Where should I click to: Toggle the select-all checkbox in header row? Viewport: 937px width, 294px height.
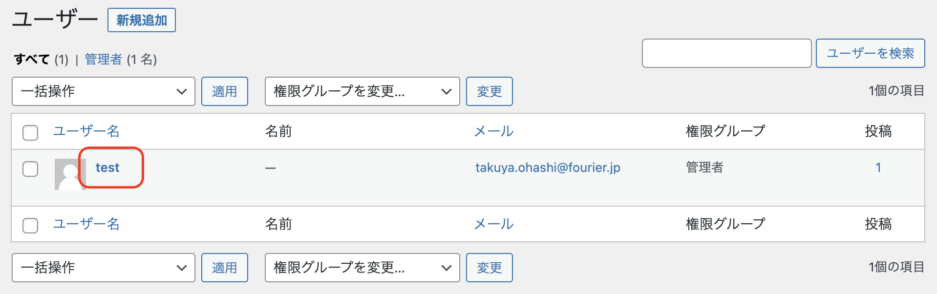pos(30,132)
